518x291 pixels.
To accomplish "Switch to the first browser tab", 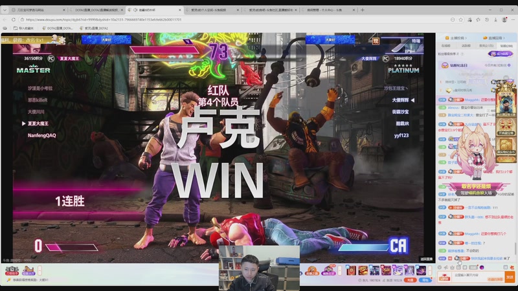I will [38, 10].
